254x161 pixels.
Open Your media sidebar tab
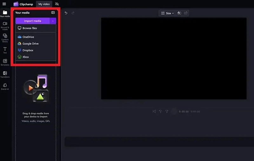click(x=5, y=14)
